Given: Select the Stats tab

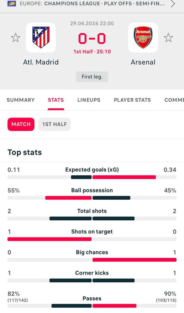Looking at the screenshot, I should (x=56, y=100).
